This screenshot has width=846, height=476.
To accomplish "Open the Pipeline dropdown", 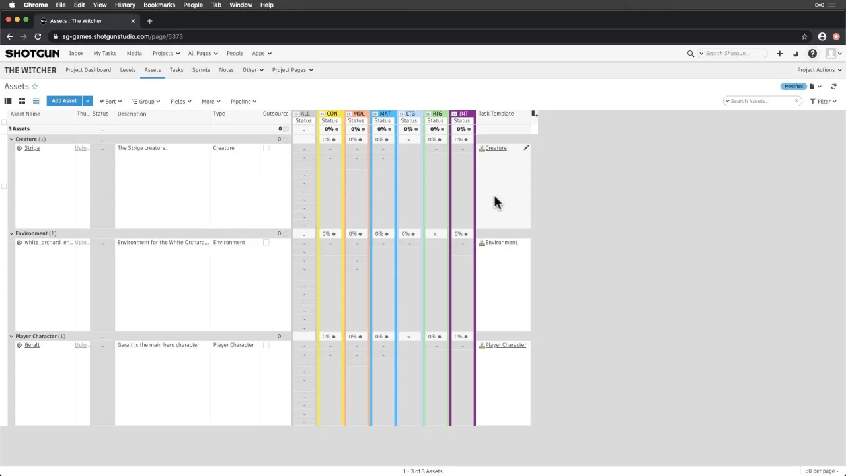I will coord(243,102).
